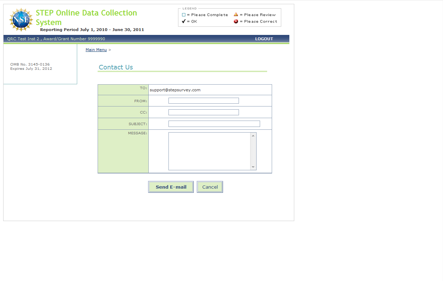The height and width of the screenshot is (281, 443).
Task: Click the OK checkmark legend icon
Action: click(184, 21)
